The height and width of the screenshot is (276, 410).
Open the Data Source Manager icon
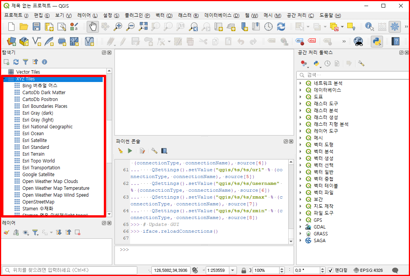click(11, 41)
